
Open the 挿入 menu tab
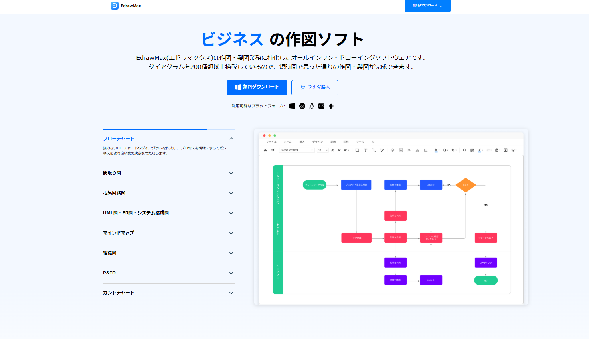tap(302, 142)
